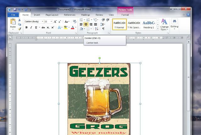Expand the Styles gallery More arrow
The width and height of the screenshot is (201, 135).
[158, 29]
